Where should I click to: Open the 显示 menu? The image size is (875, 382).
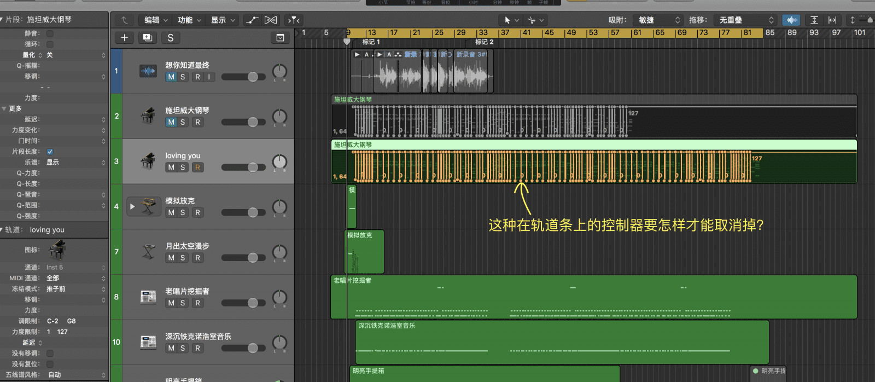point(223,20)
